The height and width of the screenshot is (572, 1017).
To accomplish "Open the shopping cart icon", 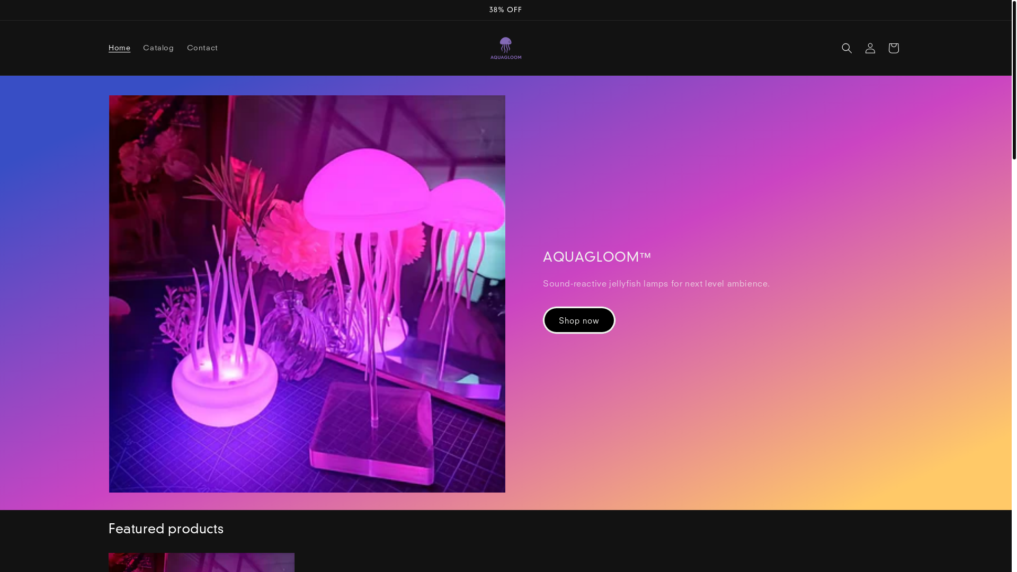I will (x=893, y=48).
